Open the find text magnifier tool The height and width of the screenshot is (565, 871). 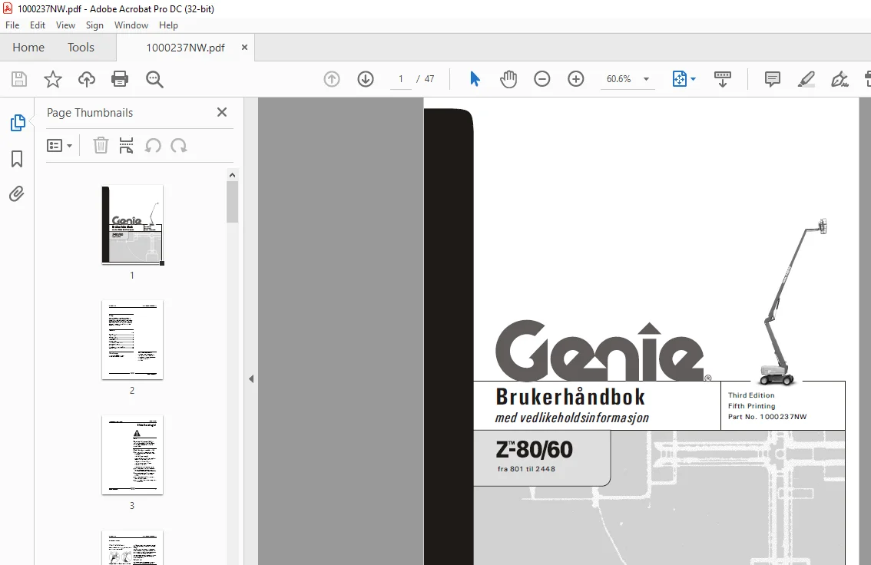tap(154, 79)
